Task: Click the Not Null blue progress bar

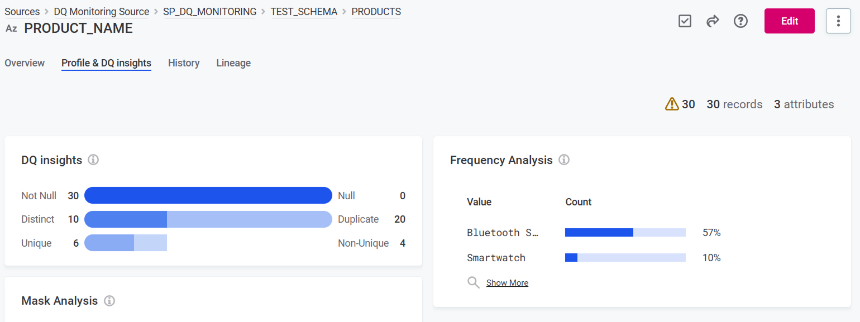Action: [x=208, y=195]
